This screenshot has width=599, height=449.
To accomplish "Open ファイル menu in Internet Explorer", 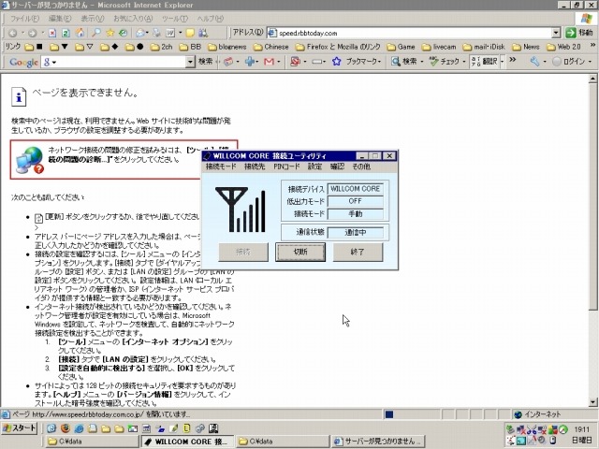I will tap(24, 19).
